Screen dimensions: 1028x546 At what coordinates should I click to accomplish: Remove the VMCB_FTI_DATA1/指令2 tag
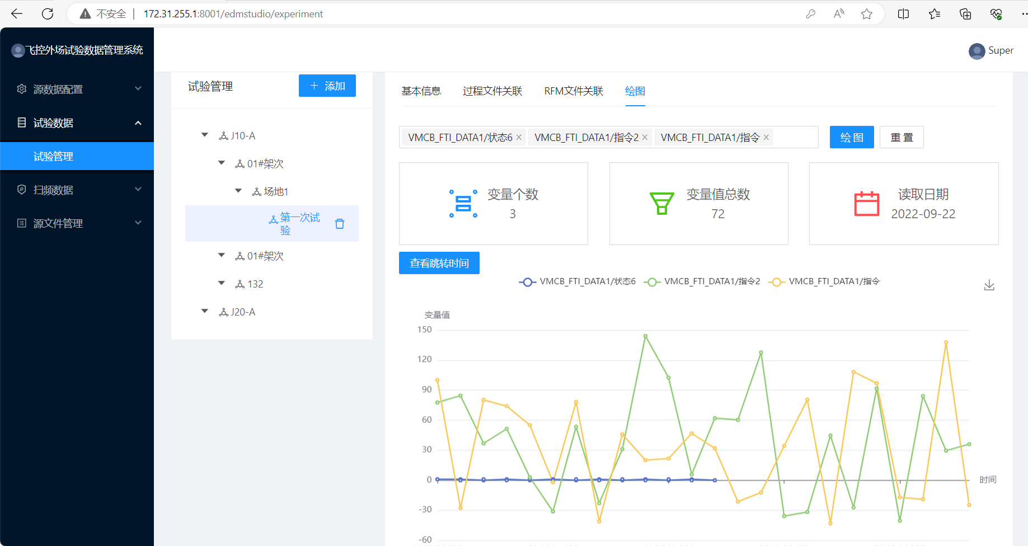click(645, 138)
